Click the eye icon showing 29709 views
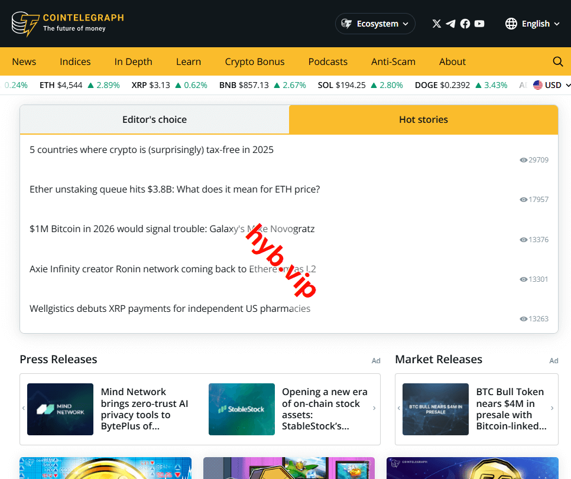The height and width of the screenshot is (479, 571). (x=523, y=159)
